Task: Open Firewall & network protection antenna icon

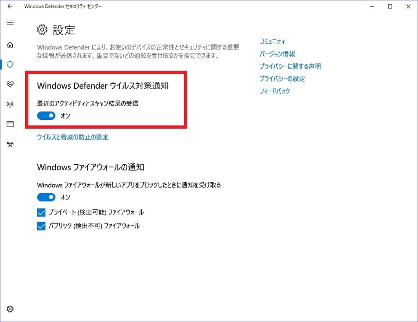Action: click(10, 104)
